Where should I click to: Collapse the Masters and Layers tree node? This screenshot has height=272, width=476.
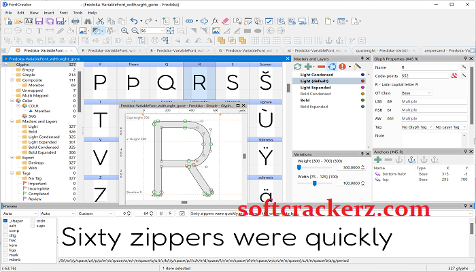pyautogui.click(x=12, y=122)
